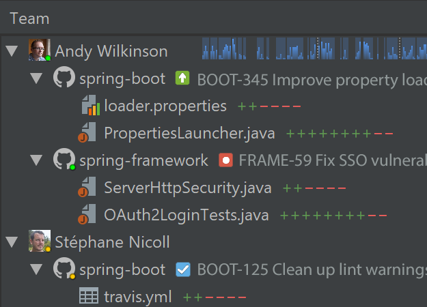Image resolution: width=427 pixels, height=307 pixels.
Task: Collapse the Stéphane Nicoll team member node
Action: click(x=12, y=242)
